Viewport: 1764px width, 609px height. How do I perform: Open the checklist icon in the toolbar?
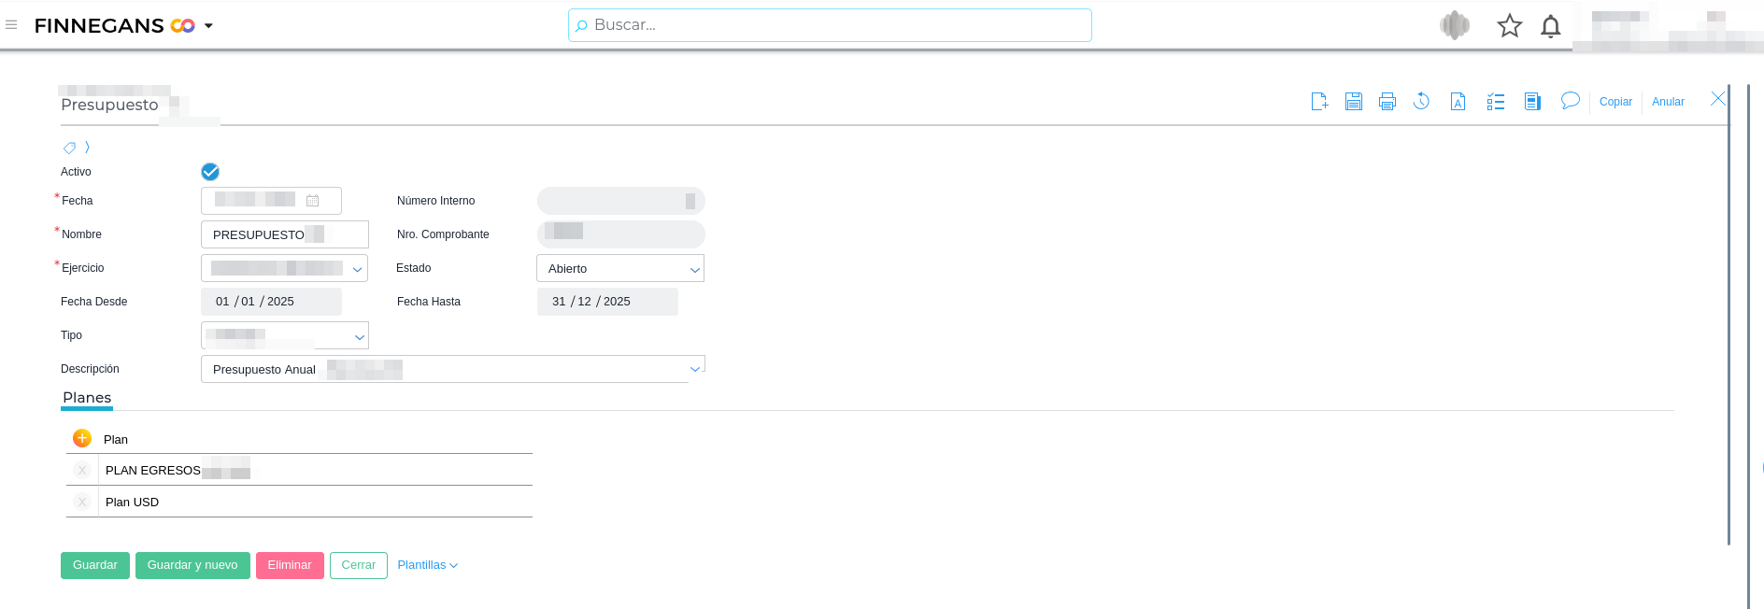(1495, 101)
